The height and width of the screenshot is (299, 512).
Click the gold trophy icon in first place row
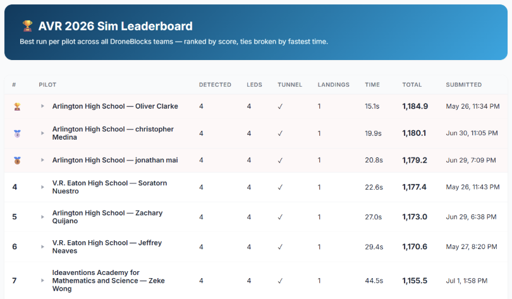[17, 106]
